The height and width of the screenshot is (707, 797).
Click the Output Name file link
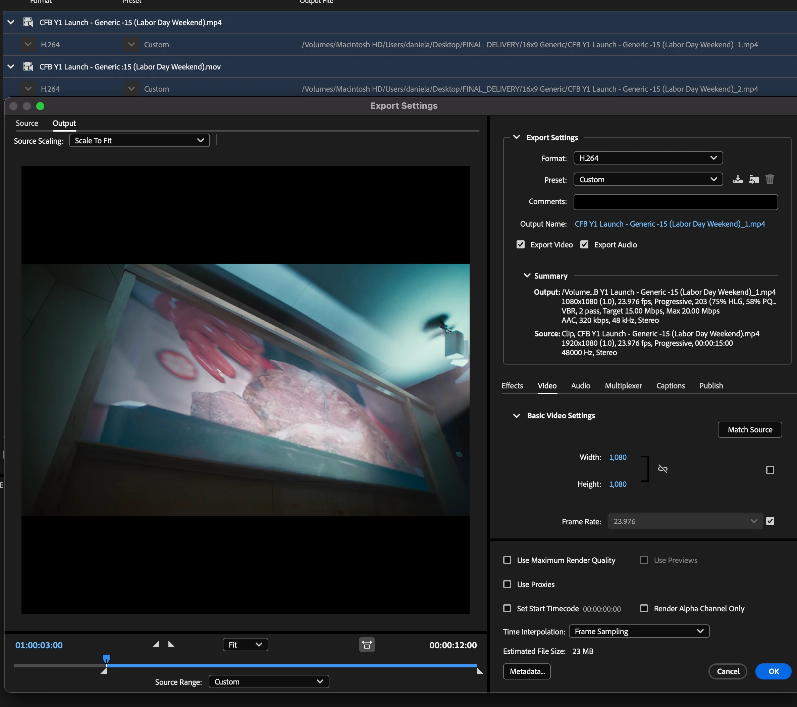click(x=670, y=224)
